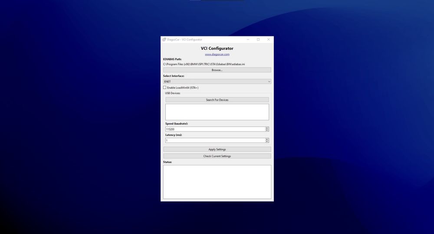Click the Select Interface label
The width and height of the screenshot is (434, 234).
pyautogui.click(x=174, y=76)
